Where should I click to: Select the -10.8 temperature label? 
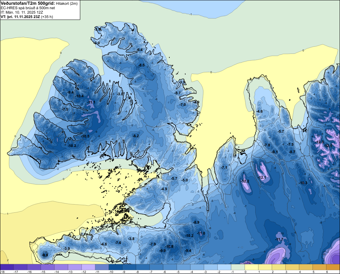[x=169, y=246]
